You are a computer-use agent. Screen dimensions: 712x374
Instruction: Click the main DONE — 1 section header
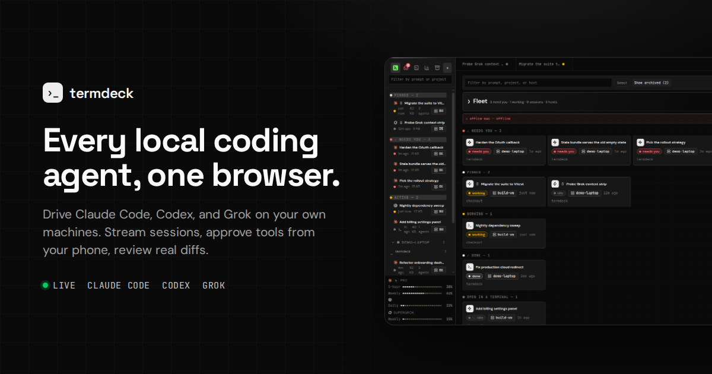(475, 255)
